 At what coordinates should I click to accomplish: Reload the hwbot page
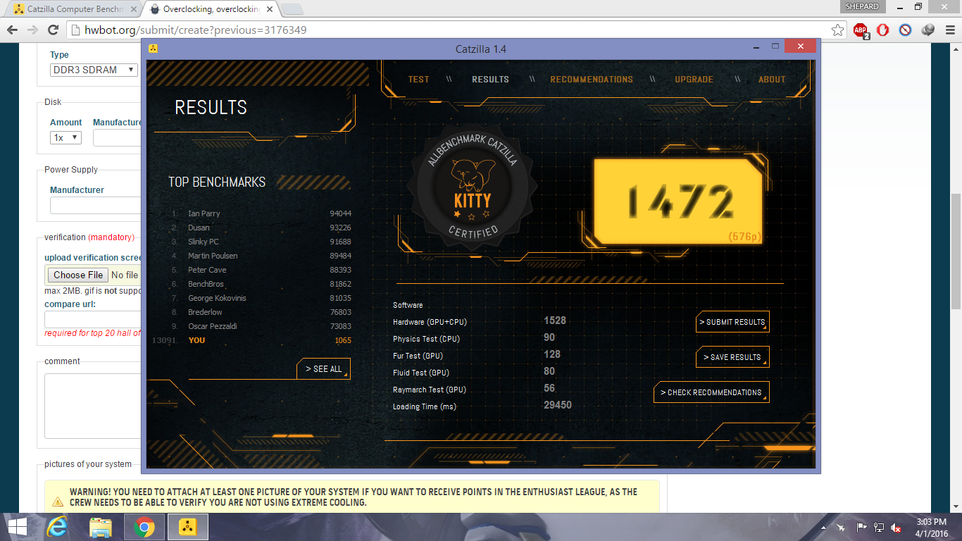coord(53,30)
